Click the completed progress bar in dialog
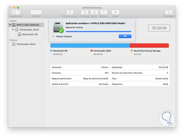184x138 pixels. pyautogui.click(x=99, y=32)
